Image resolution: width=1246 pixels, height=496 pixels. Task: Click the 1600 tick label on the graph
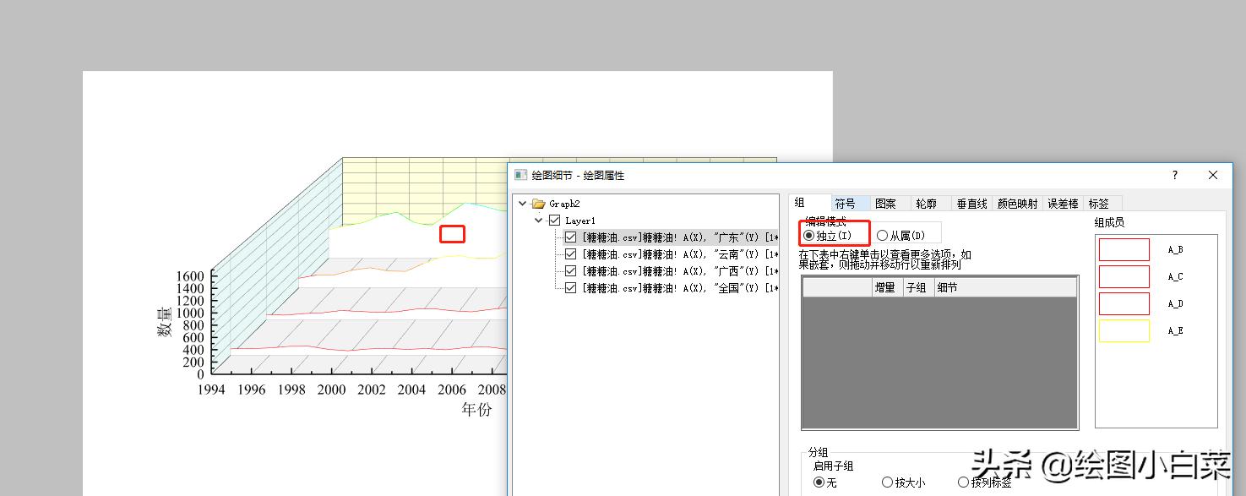pos(189,276)
